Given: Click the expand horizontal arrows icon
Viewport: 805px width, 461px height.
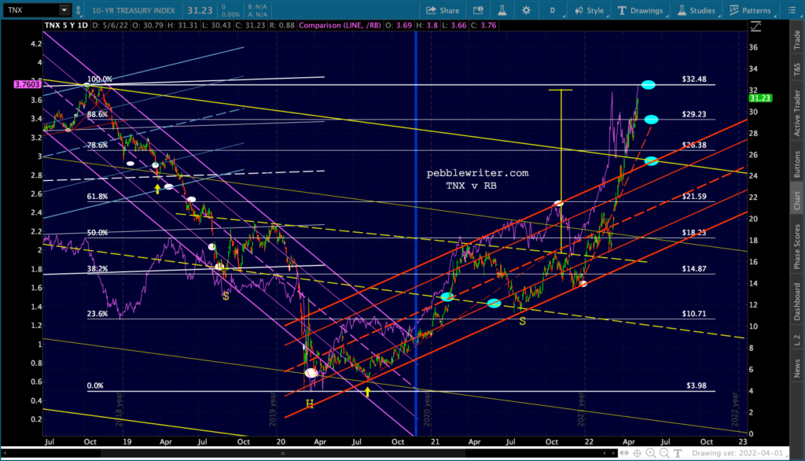Looking at the screenshot, I should (x=623, y=453).
